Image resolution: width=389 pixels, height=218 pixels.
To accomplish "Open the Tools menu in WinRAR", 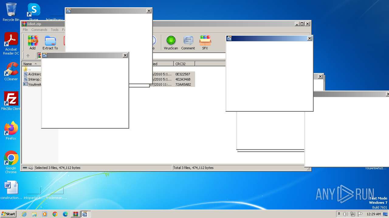I will point(55,30).
